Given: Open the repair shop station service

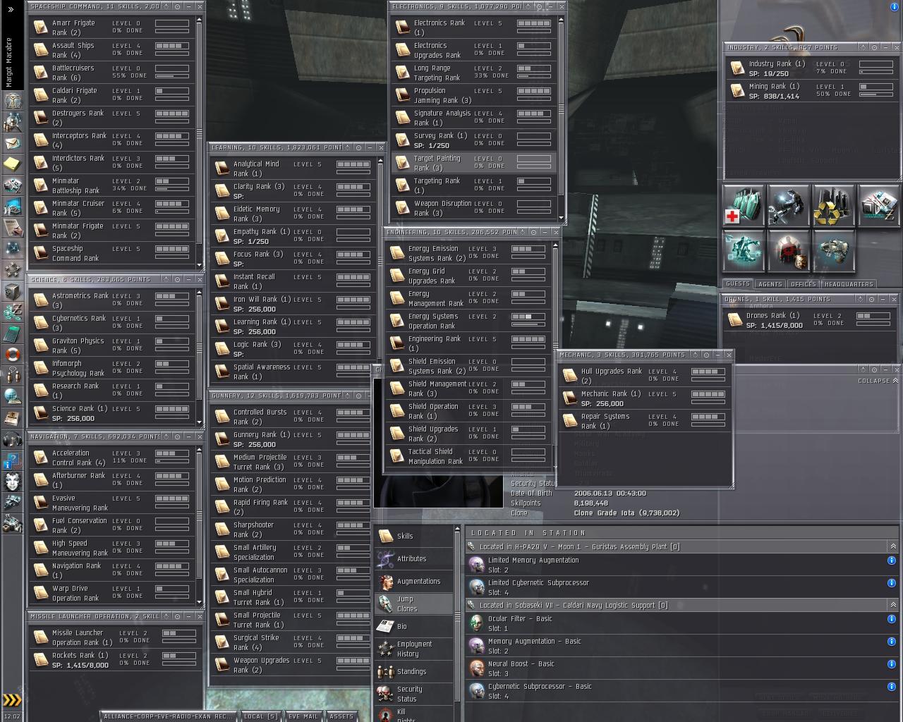Looking at the screenshot, I should (x=788, y=206).
